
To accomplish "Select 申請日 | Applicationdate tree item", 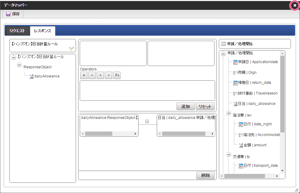I will coord(258,62).
